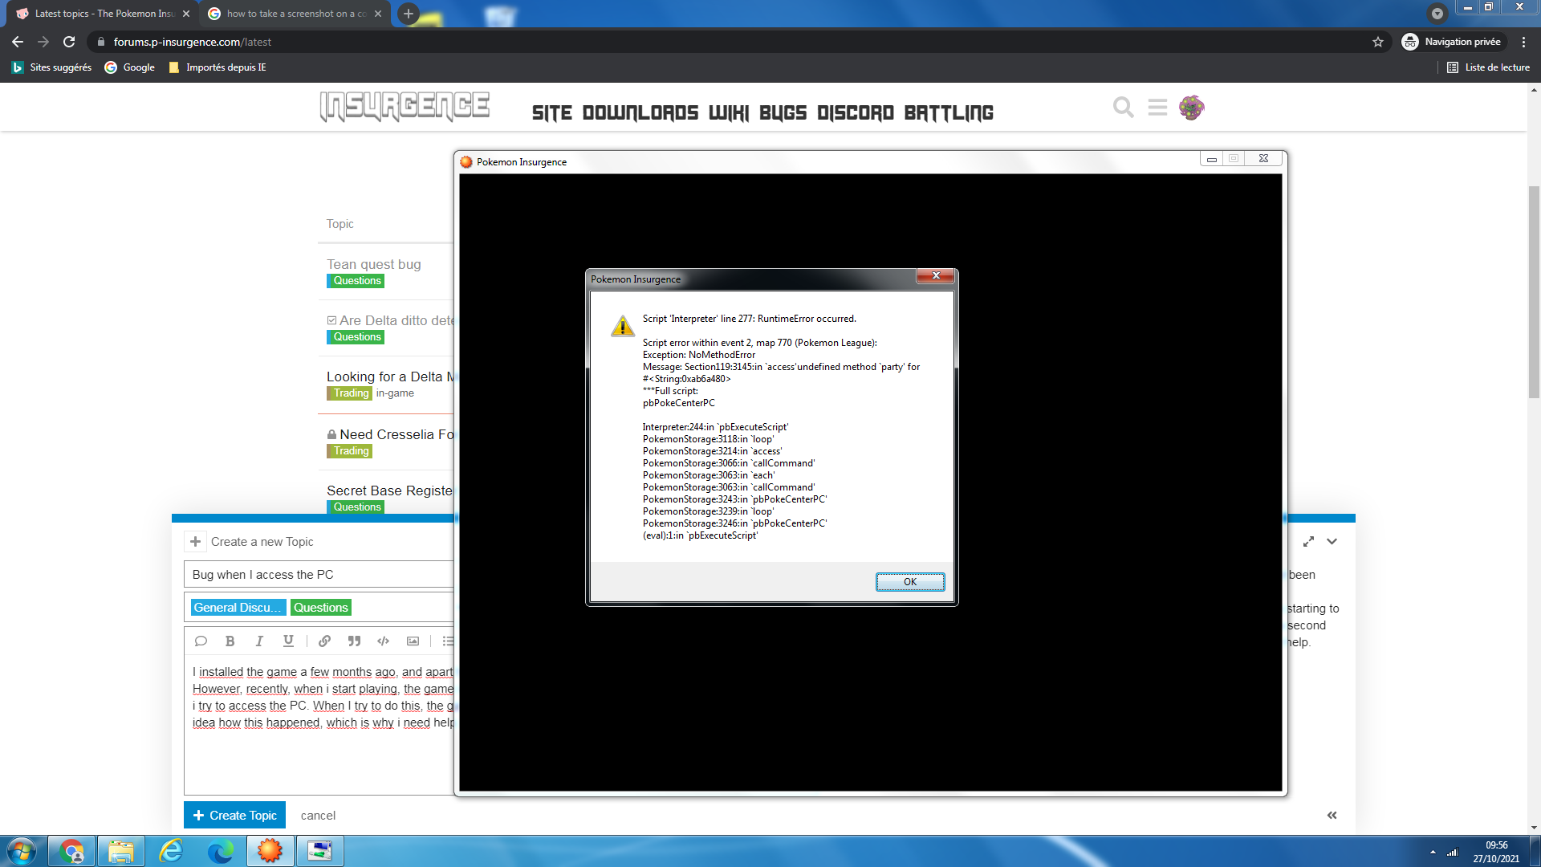
Task: Open the 'Looking for a Delta' topic
Action: 390,377
